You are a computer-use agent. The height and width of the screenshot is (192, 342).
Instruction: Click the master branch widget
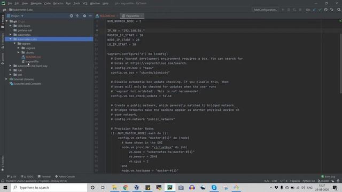click(x=323, y=181)
